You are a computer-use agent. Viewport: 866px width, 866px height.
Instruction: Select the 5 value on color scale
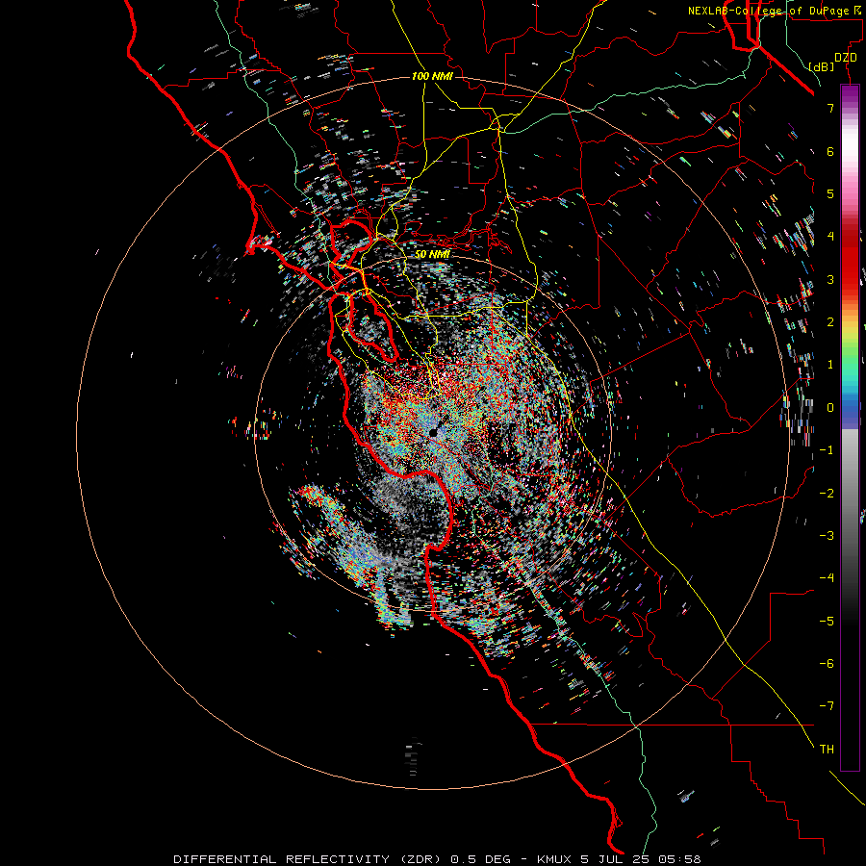click(x=830, y=193)
